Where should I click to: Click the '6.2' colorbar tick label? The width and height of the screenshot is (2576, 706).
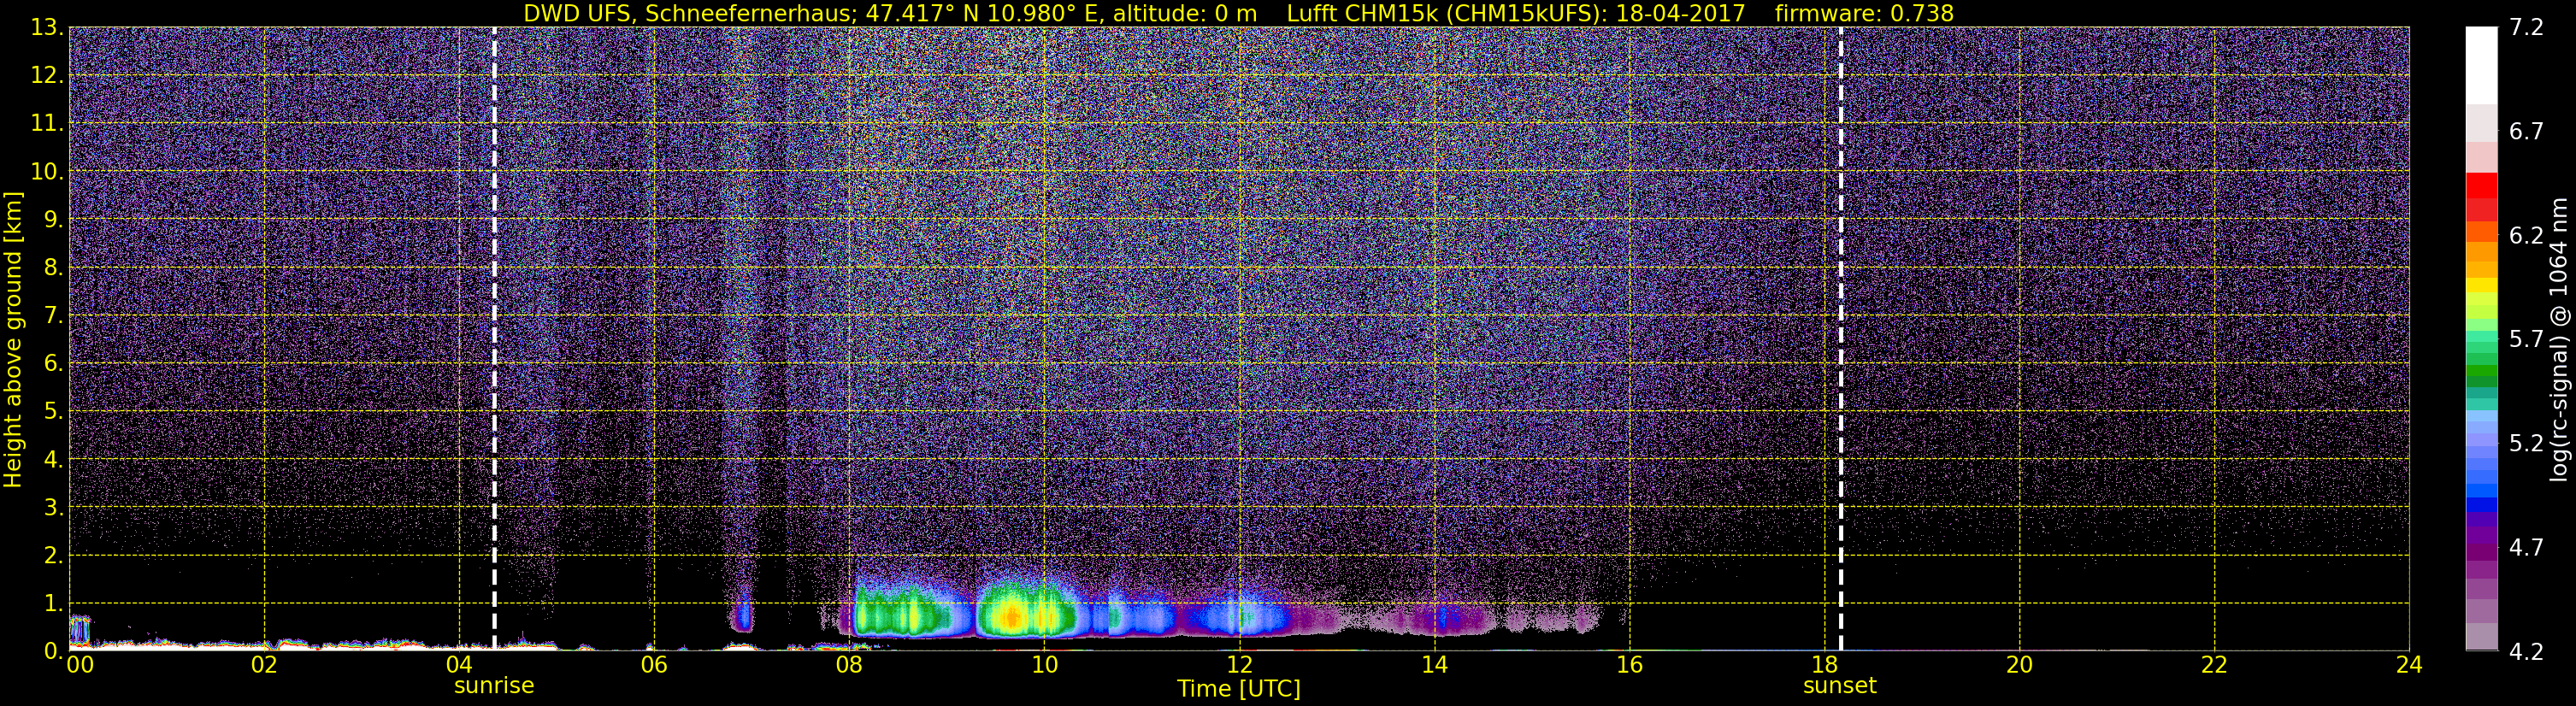[2526, 235]
